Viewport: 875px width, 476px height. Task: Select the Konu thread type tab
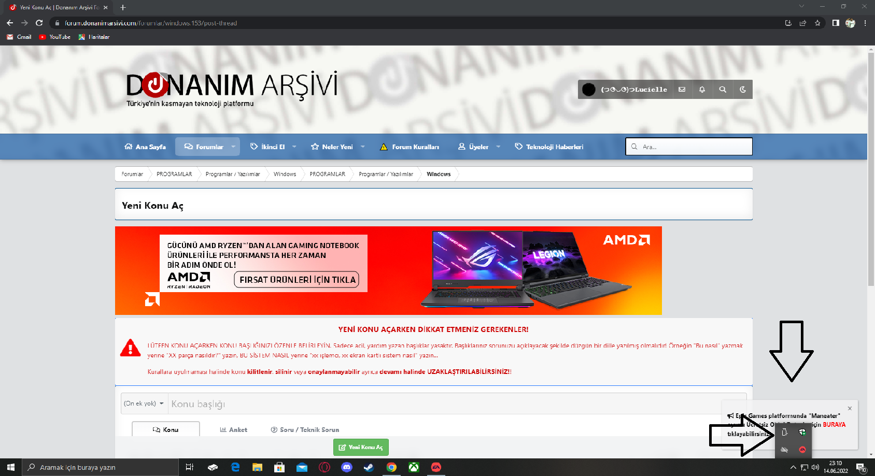[x=166, y=429]
